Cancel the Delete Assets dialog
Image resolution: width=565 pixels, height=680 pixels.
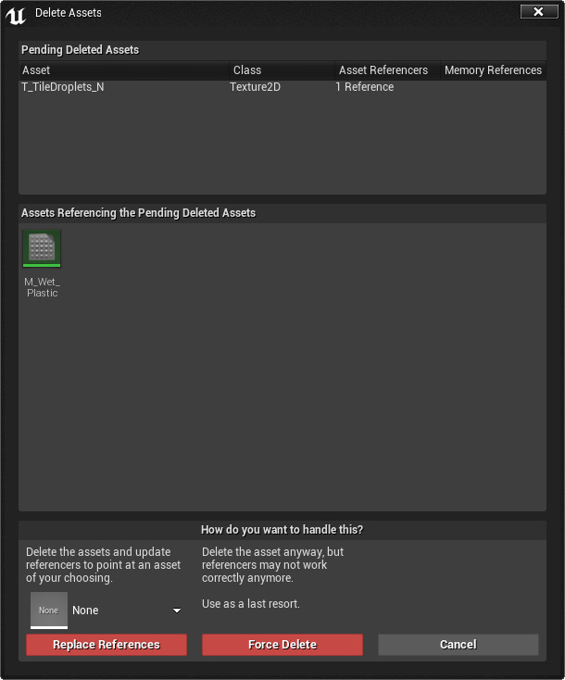tap(458, 645)
